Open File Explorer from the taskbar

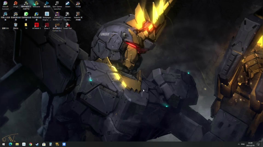[17, 144]
